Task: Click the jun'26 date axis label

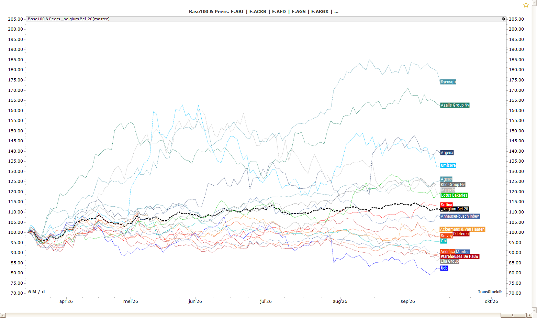Action: click(x=195, y=301)
